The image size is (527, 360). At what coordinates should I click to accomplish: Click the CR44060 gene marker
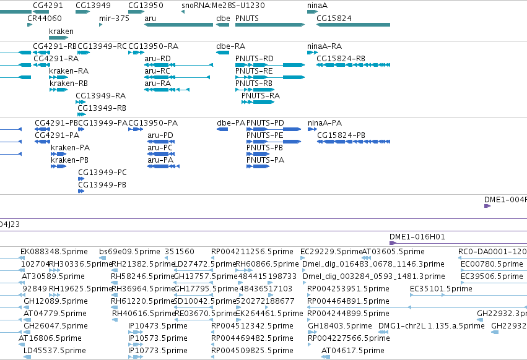tap(30, 25)
